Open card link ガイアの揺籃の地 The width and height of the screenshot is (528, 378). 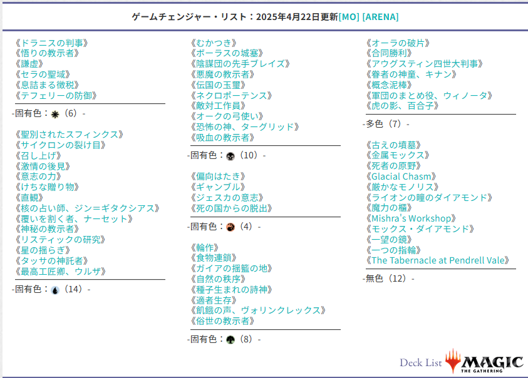pyautogui.click(x=231, y=268)
